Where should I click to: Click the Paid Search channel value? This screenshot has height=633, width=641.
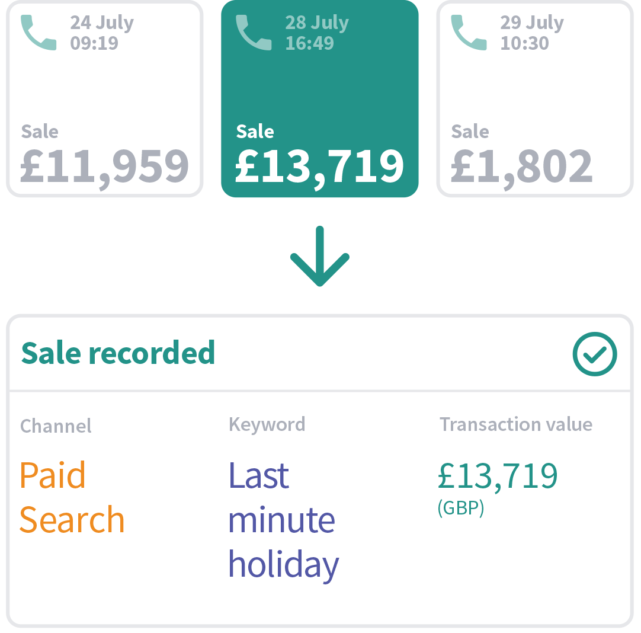tap(72, 497)
